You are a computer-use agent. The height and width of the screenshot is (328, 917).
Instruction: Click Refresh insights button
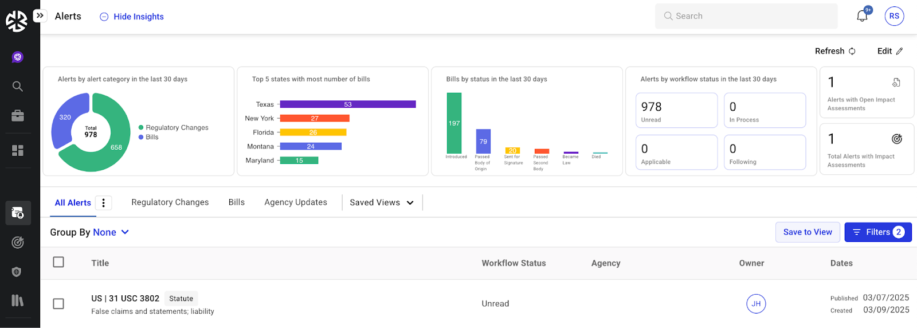tap(835, 51)
